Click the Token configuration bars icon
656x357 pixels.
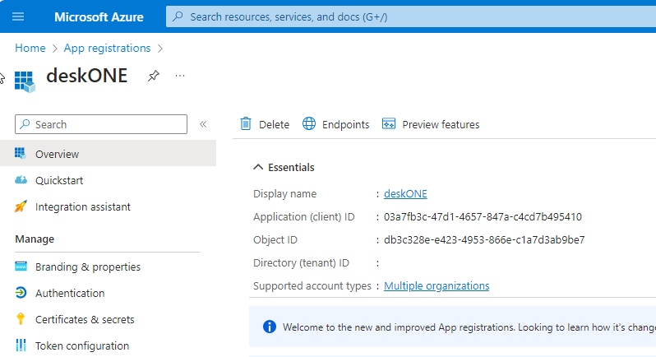click(x=21, y=345)
